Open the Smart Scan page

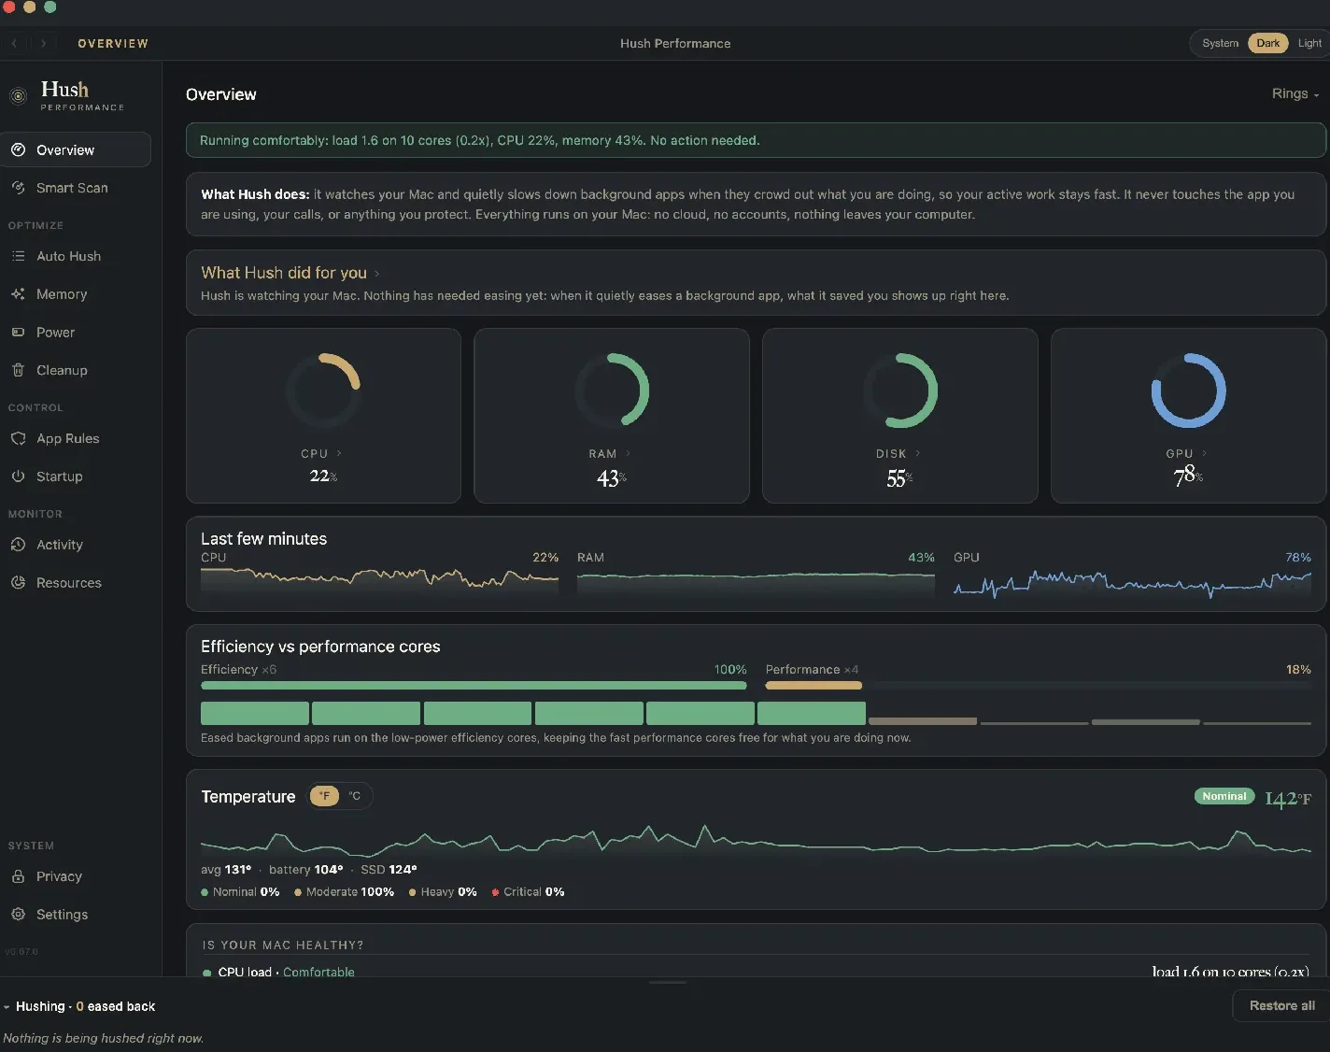[76, 188]
